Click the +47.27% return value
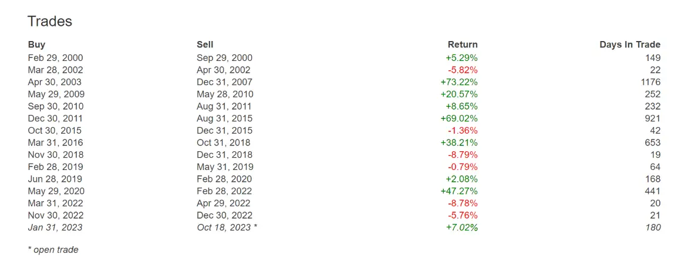Screen dimensions: 688x272 point(461,191)
